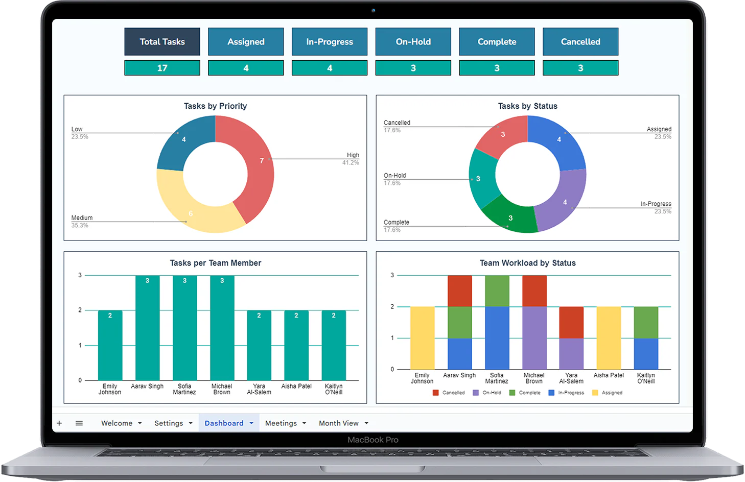Open the all sheets list icon
Viewport: 745px width, 482px height.
79,423
